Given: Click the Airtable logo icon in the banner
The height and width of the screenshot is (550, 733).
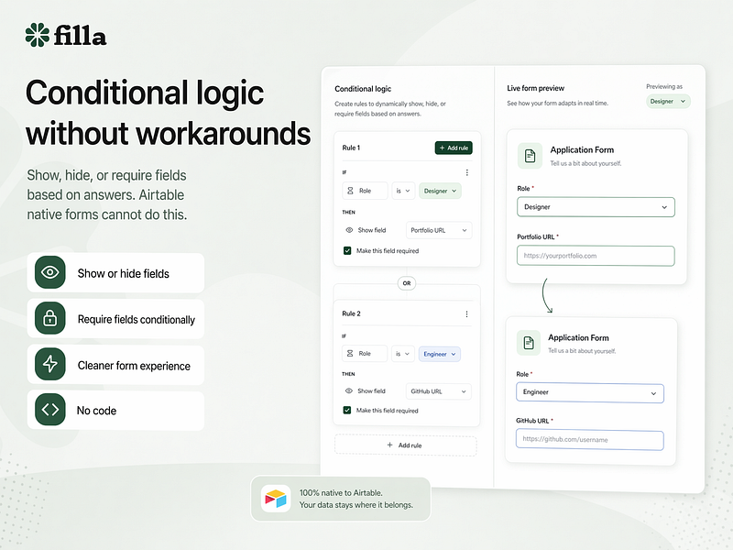Looking at the screenshot, I should point(276,499).
